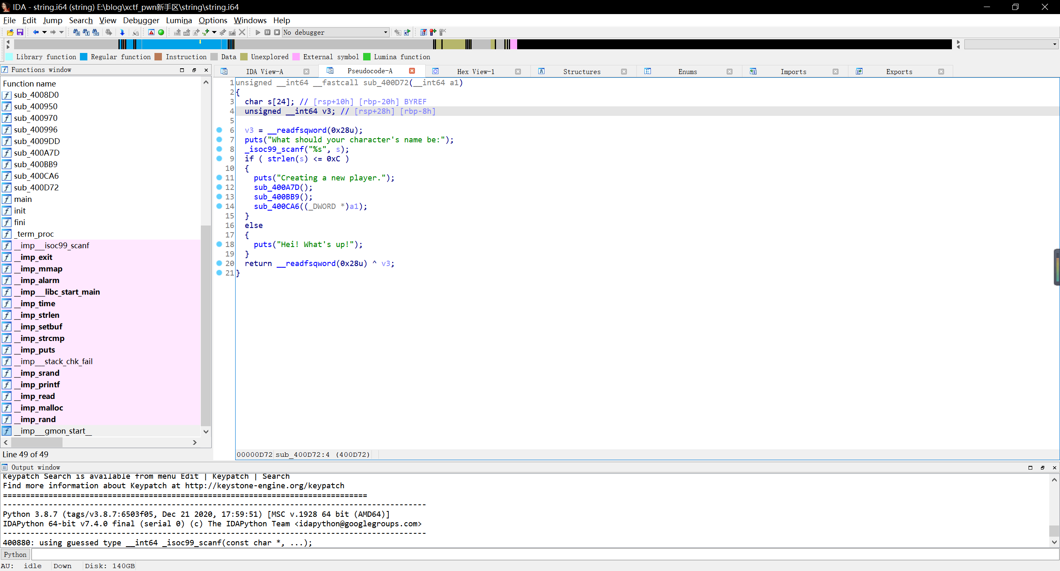
Task: Open the No debugger dropdown
Action: [385, 32]
